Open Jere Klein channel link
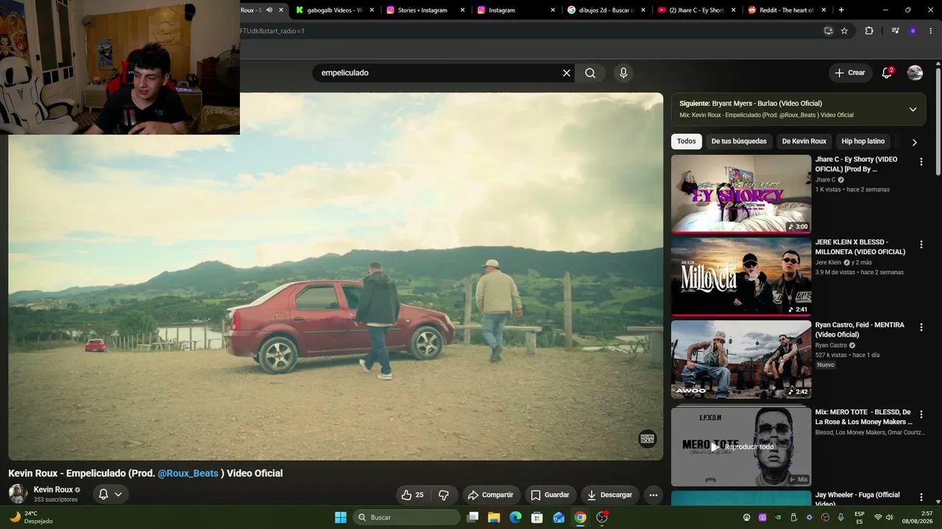 (x=828, y=262)
